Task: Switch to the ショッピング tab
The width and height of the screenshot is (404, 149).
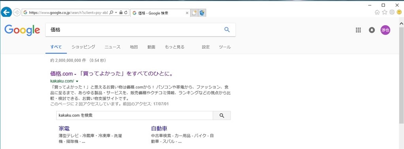Action: pyautogui.click(x=84, y=47)
